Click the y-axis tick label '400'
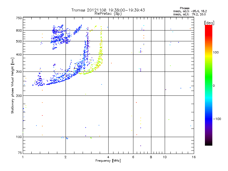Screen dimensions: 228x171 pos(19,54)
